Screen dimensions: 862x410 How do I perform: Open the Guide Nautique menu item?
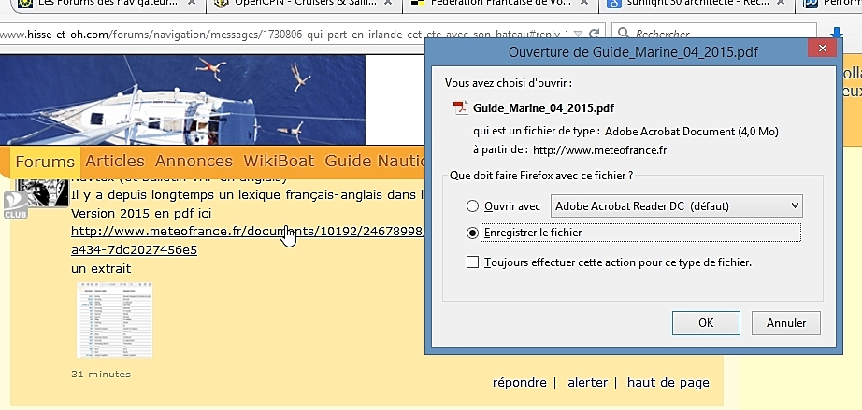(375, 161)
